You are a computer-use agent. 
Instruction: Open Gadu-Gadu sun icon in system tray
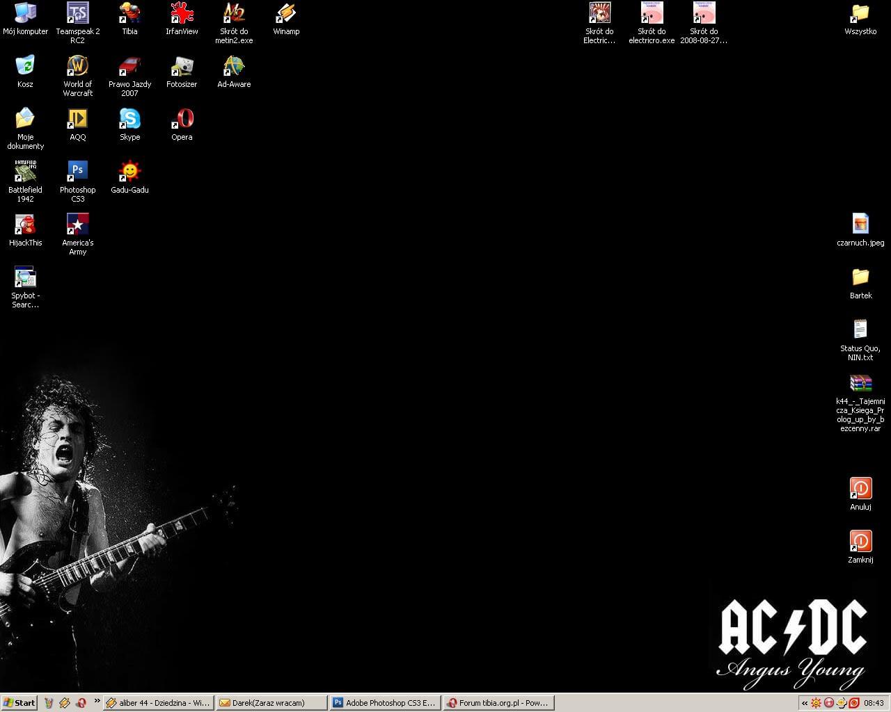(x=816, y=703)
